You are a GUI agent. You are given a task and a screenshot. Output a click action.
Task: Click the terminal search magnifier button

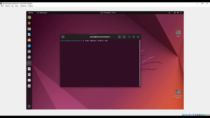tap(119, 37)
